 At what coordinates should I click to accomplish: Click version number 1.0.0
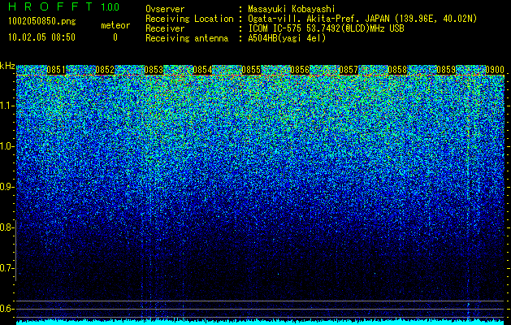click(110, 7)
